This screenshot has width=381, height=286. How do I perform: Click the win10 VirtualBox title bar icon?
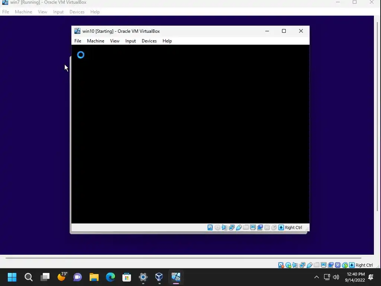(77, 31)
